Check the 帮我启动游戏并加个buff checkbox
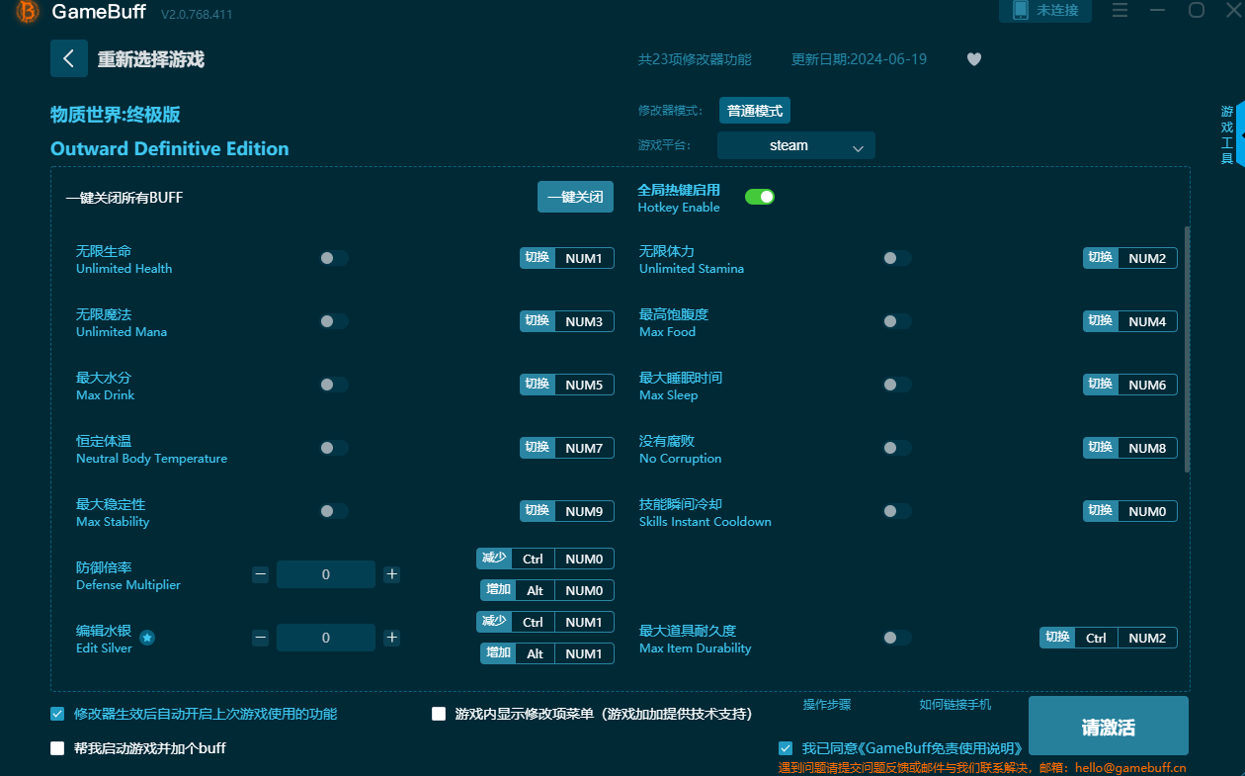The width and height of the screenshot is (1245, 776). (x=57, y=748)
